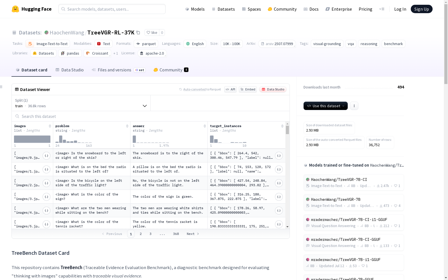Focus the Search models, datasets, users field
The height and width of the screenshot is (280, 448).
tap(112, 9)
